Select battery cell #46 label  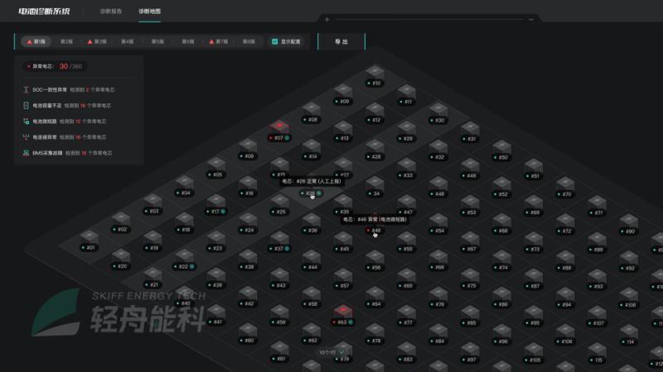[x=375, y=231]
